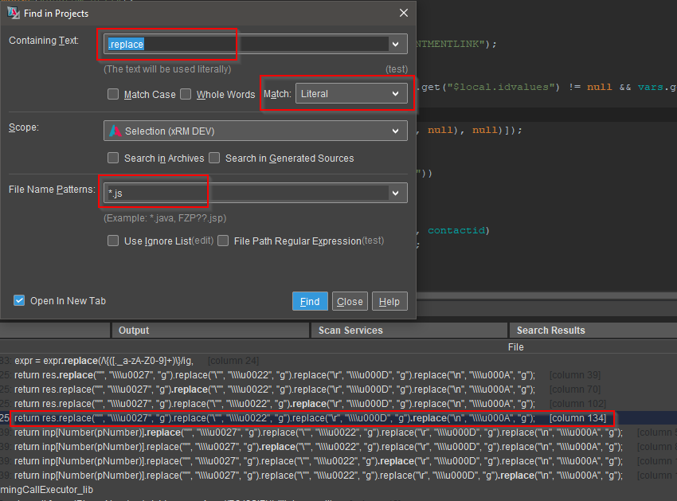
Task: Select the 'return res.replace' result at column 102
Action: tap(338, 403)
